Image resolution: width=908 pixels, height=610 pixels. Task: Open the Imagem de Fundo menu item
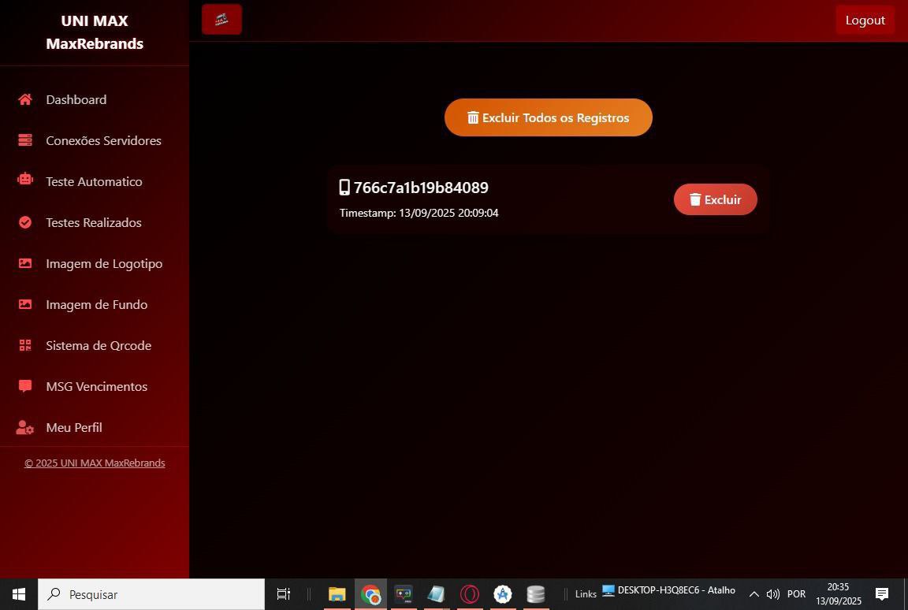coord(96,304)
